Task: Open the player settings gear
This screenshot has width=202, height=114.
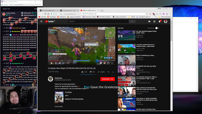Action: tap(104, 63)
